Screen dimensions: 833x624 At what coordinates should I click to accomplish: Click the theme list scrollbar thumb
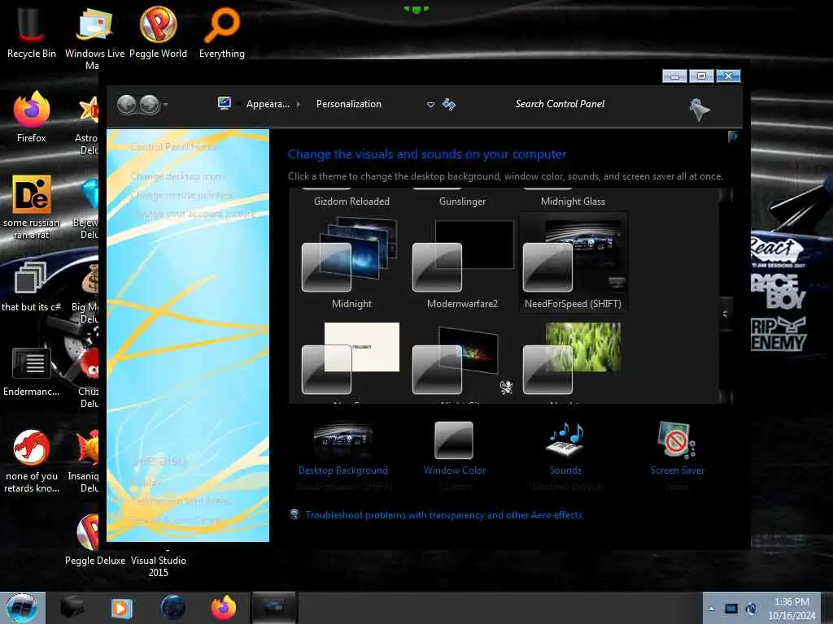click(x=726, y=313)
